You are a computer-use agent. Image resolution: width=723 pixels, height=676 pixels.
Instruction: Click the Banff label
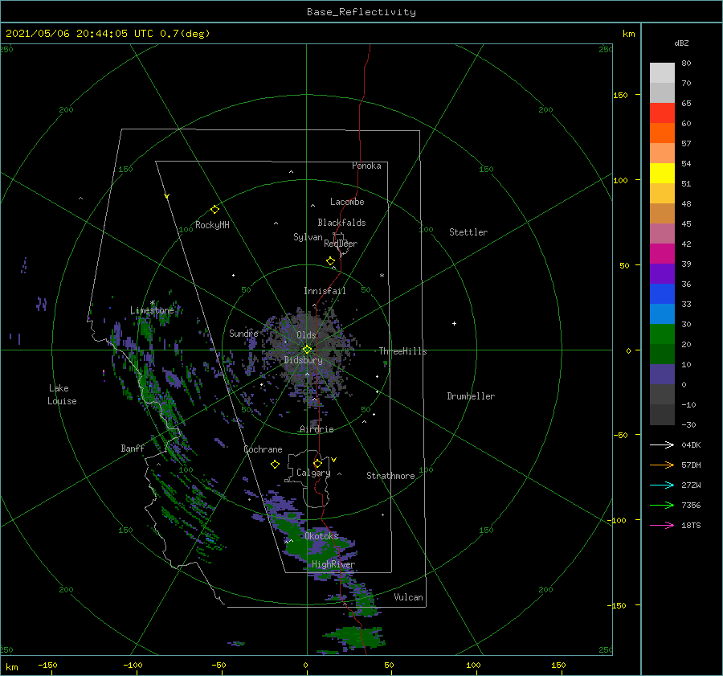coord(133,449)
